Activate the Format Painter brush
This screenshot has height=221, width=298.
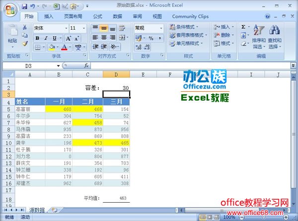click(25, 44)
